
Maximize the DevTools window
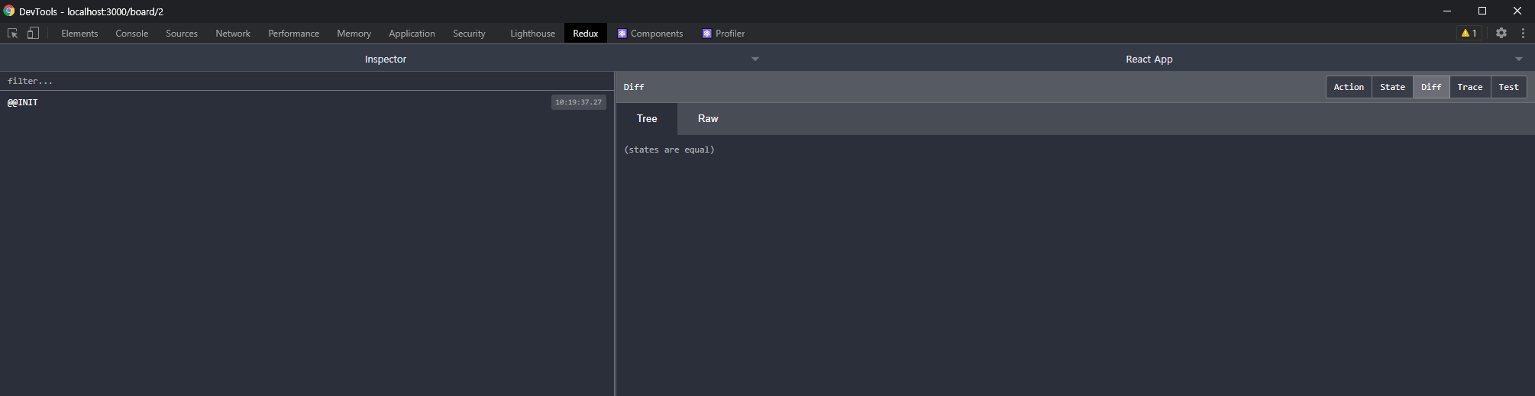tap(1482, 11)
